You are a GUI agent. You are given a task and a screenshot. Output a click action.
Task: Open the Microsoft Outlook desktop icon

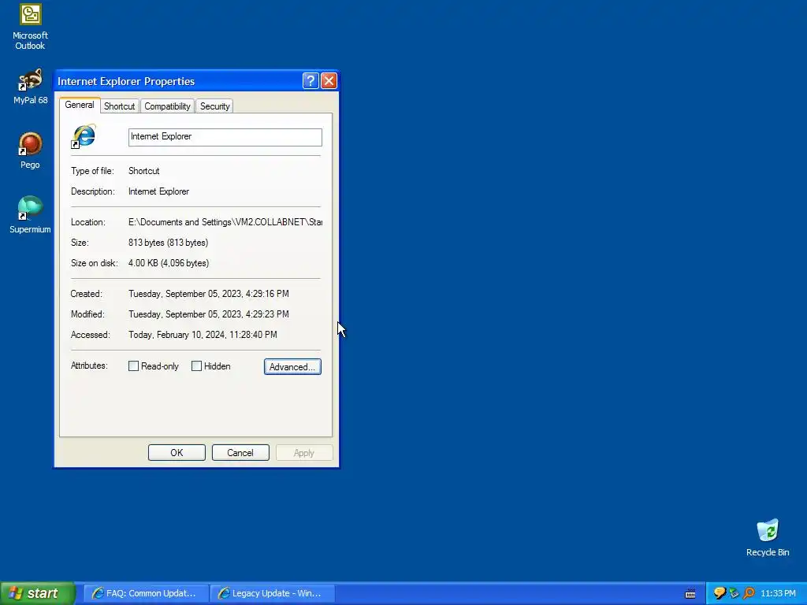click(30, 26)
